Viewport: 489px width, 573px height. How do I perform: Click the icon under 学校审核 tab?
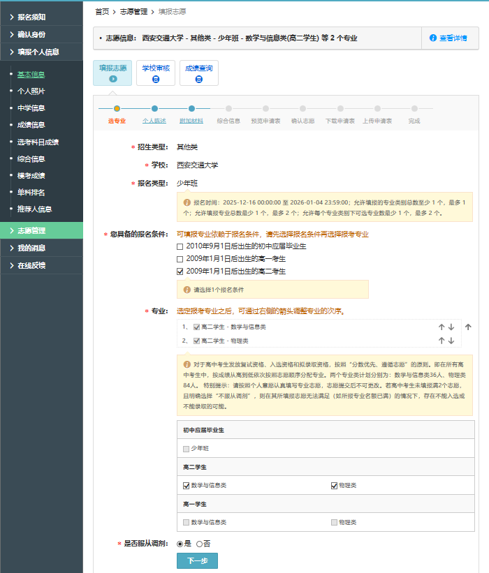[156, 80]
